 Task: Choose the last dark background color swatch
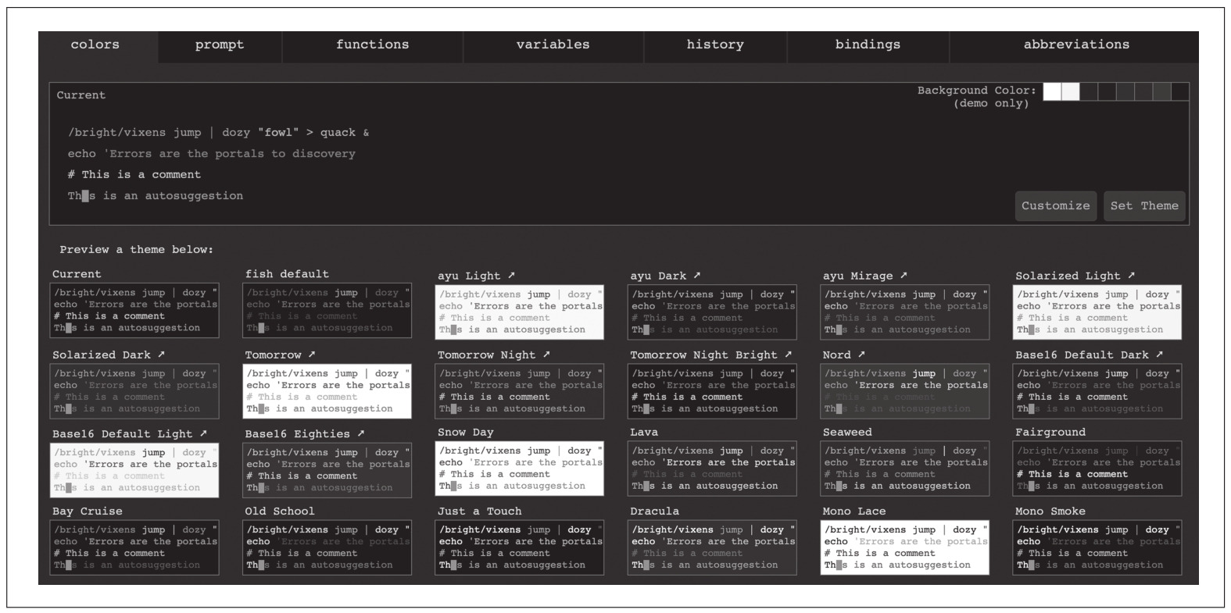(x=1179, y=92)
